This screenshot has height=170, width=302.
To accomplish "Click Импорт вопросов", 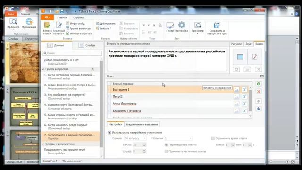I will tap(79, 34).
